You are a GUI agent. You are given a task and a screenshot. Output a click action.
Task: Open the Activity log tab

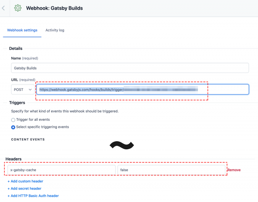coord(55,30)
